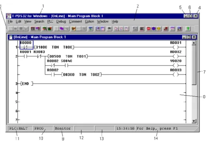The image size is (206, 144).
Task: Click the T-PDS32 application icon in title bar
Action: point(9,16)
